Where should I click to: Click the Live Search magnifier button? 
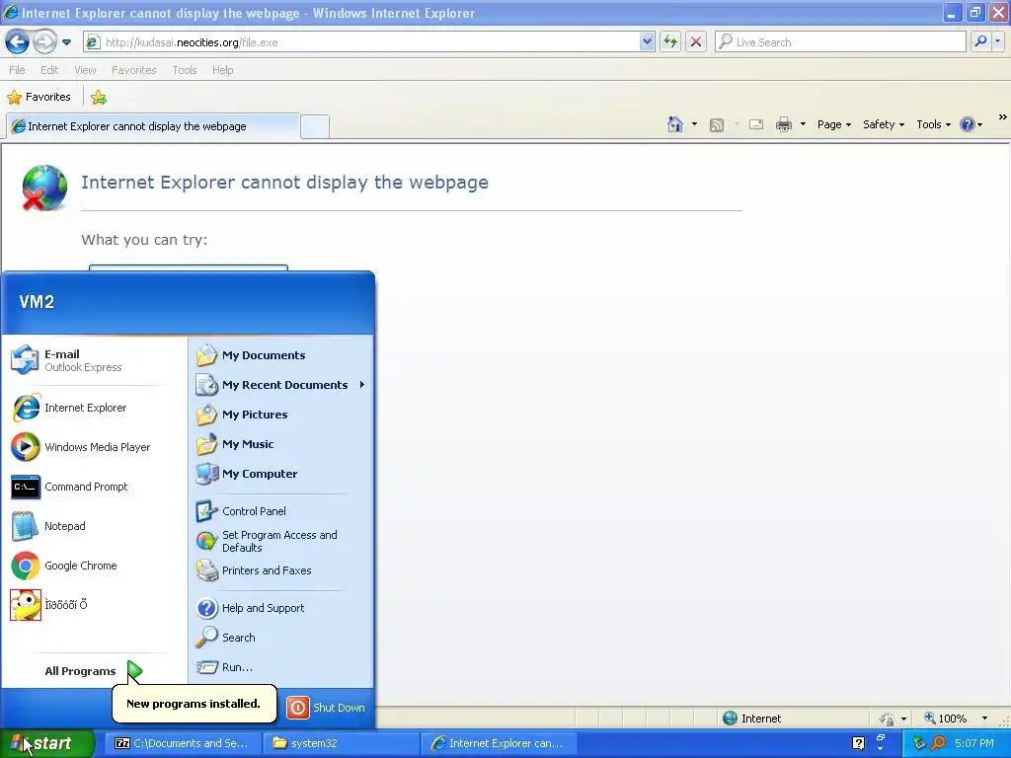pyautogui.click(x=980, y=41)
